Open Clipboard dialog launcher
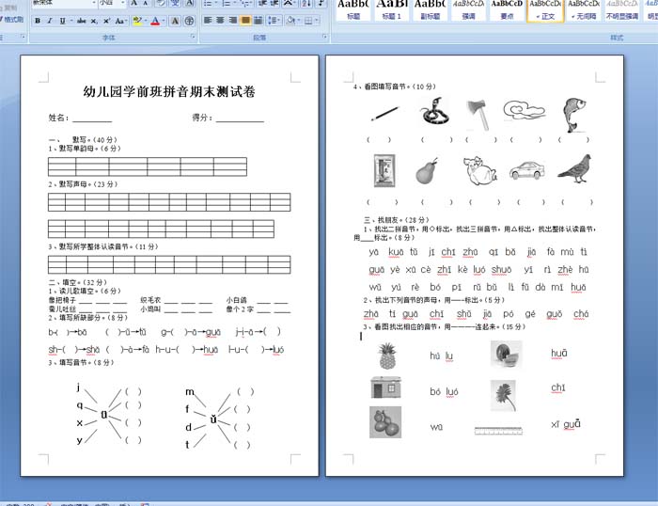This screenshot has width=658, height=506. click(x=23, y=37)
